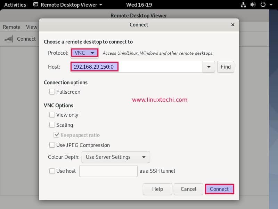
Task: Click the volume icon in top bar
Action: (252, 5)
